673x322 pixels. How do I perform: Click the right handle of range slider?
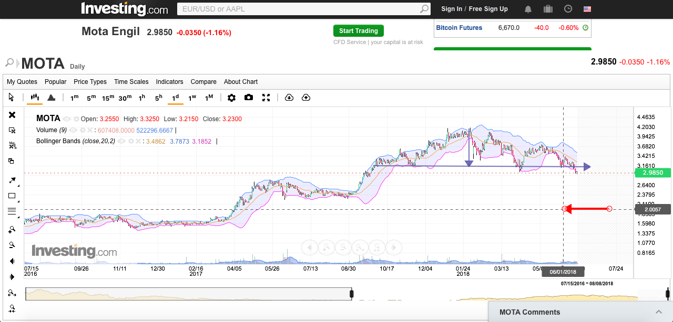point(667,294)
